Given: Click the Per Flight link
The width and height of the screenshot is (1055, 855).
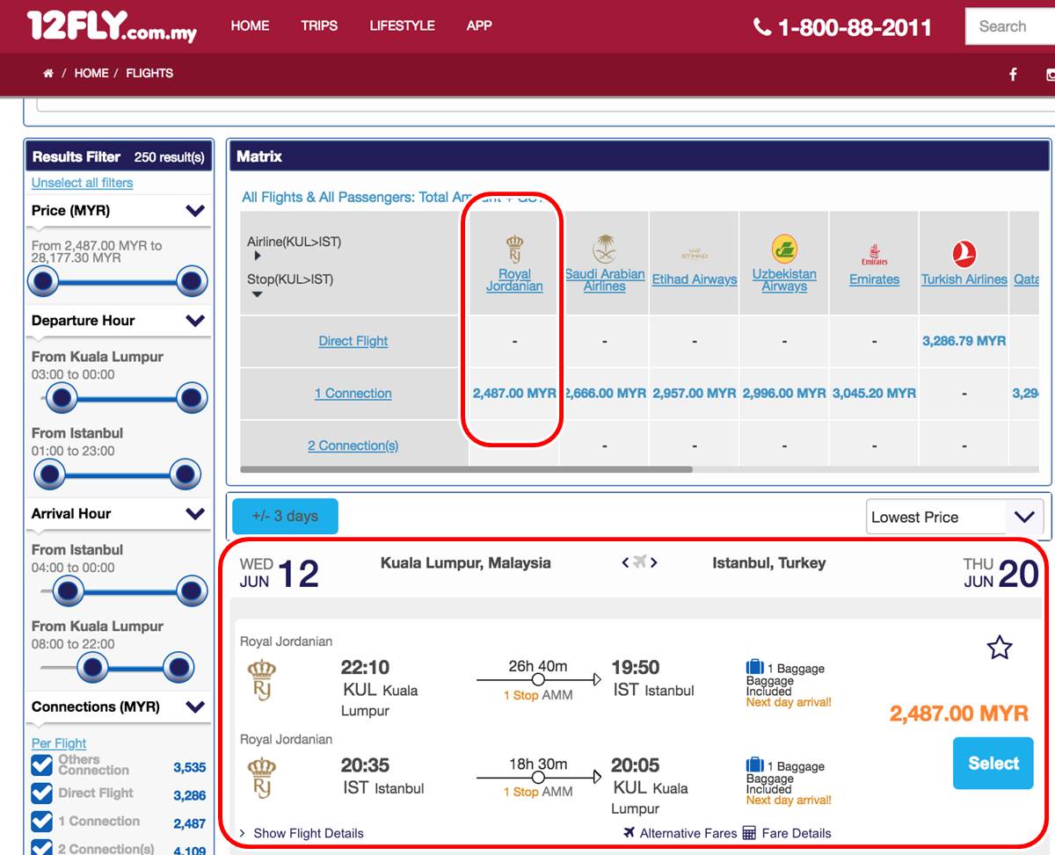Looking at the screenshot, I should 59,743.
